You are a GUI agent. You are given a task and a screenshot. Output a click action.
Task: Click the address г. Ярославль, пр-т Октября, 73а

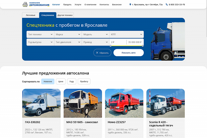(x=147, y=4)
